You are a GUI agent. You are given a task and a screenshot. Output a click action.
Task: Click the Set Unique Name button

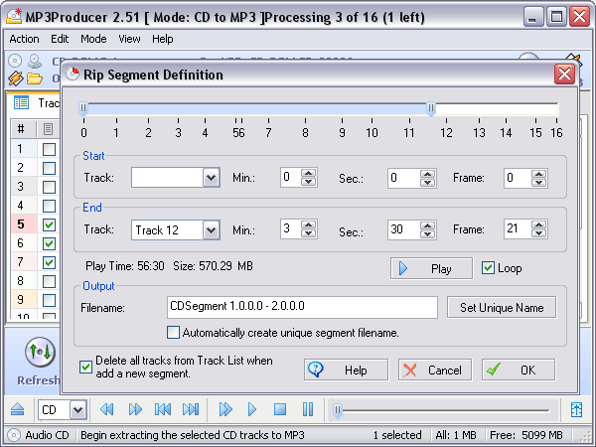[502, 307]
